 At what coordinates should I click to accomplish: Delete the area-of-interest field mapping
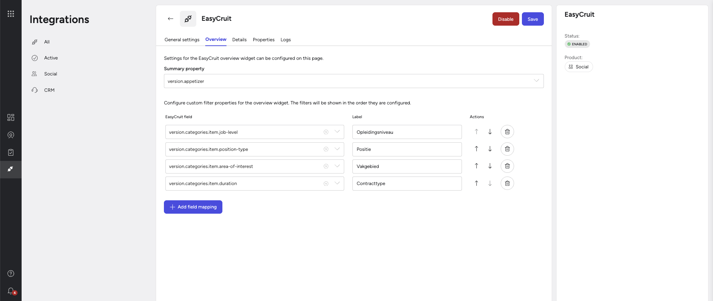pyautogui.click(x=507, y=166)
